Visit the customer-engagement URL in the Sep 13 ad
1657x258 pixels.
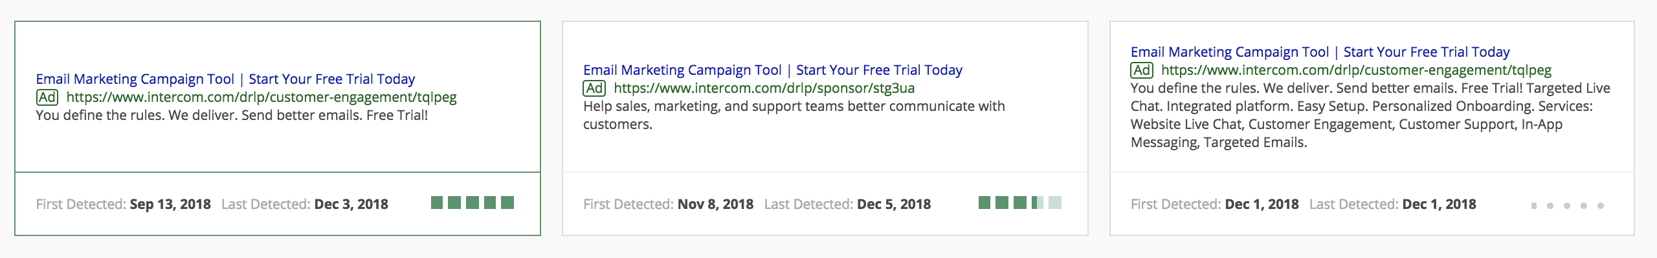(x=261, y=97)
